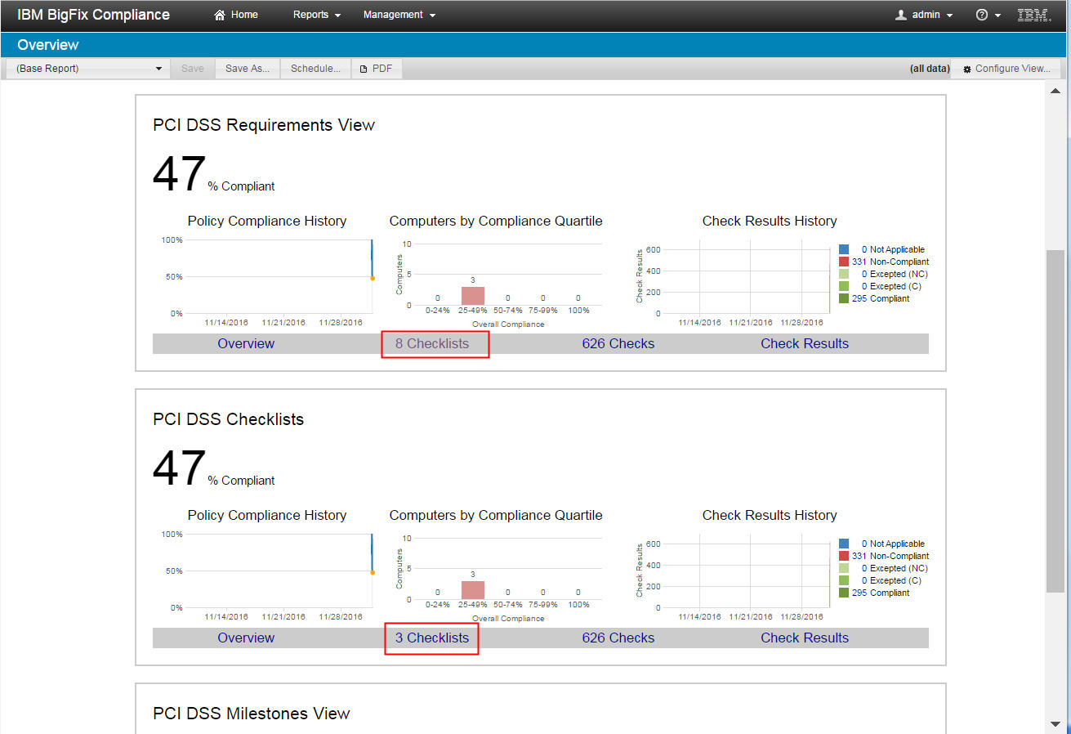Click the all data filter link
The width and height of the screenshot is (1071, 734).
pos(930,69)
